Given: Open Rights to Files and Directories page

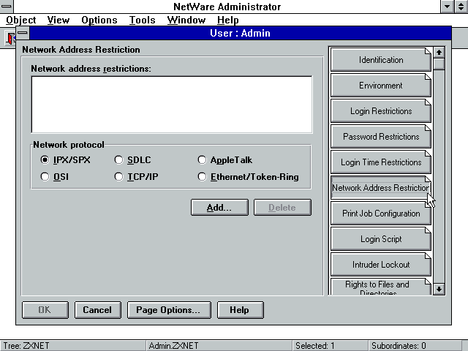Looking at the screenshot, I should [x=381, y=287].
